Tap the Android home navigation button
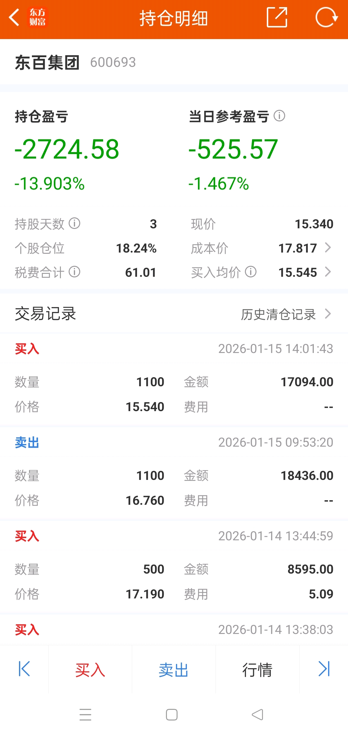Viewport: 348px width, 736px height. pyautogui.click(x=172, y=715)
